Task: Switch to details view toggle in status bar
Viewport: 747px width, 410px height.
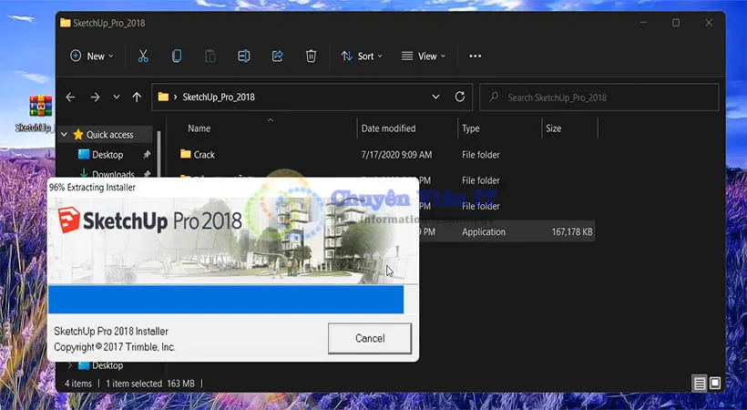Action: [x=699, y=383]
